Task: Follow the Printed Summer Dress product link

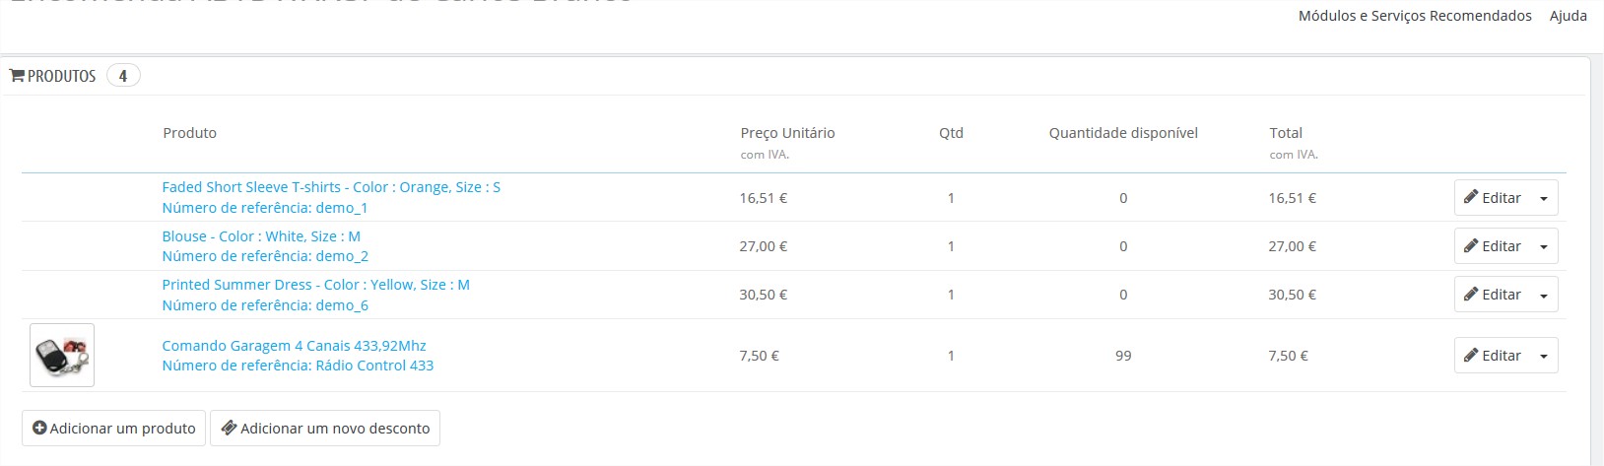Action: click(315, 285)
